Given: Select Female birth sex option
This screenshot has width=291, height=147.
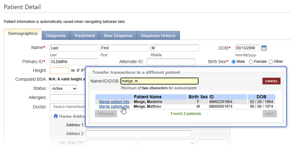Looking at the screenshot, I should click(251, 62).
